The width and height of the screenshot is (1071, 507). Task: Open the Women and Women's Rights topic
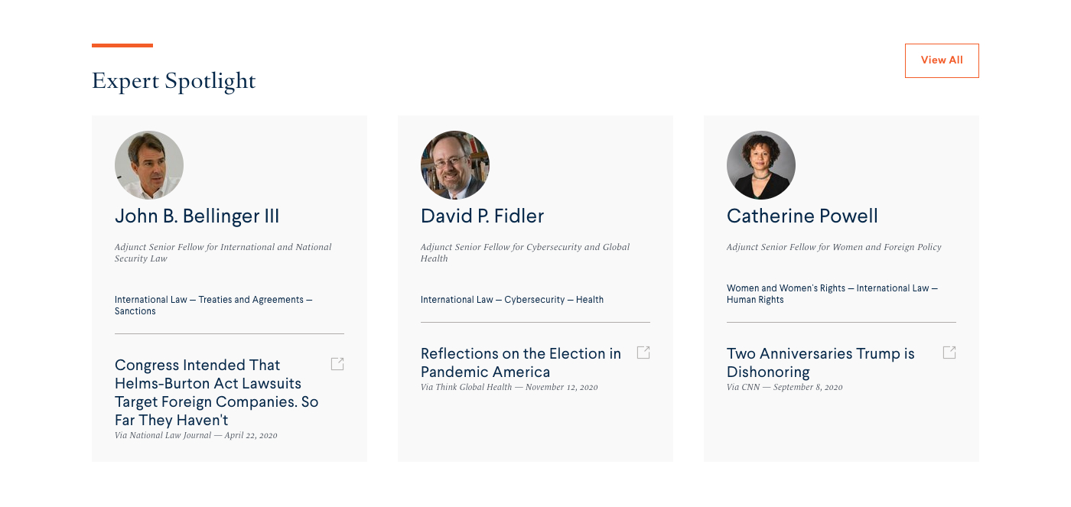tap(786, 288)
